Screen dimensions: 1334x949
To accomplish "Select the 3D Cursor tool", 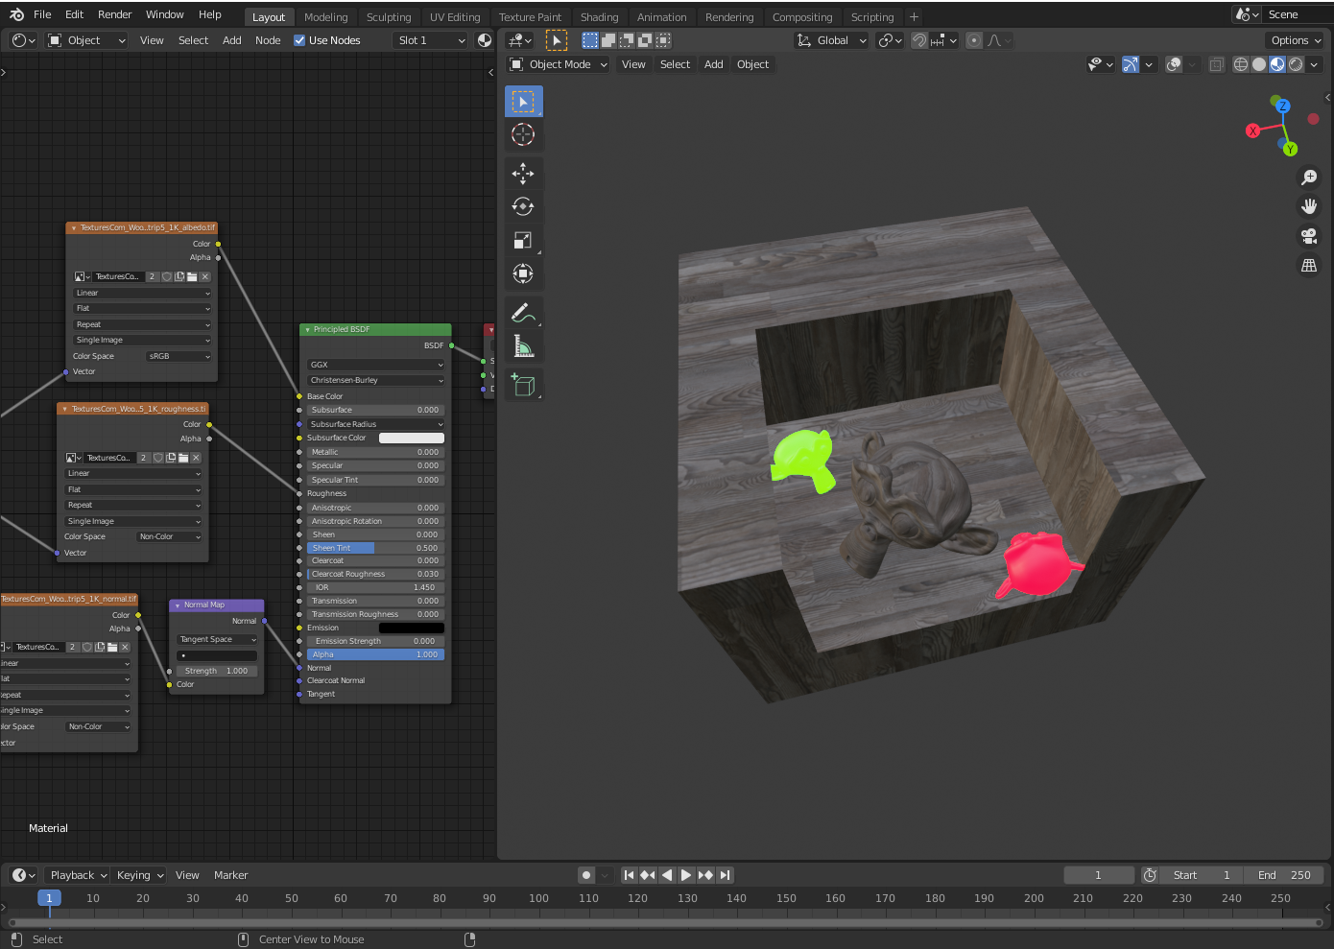I will point(523,134).
